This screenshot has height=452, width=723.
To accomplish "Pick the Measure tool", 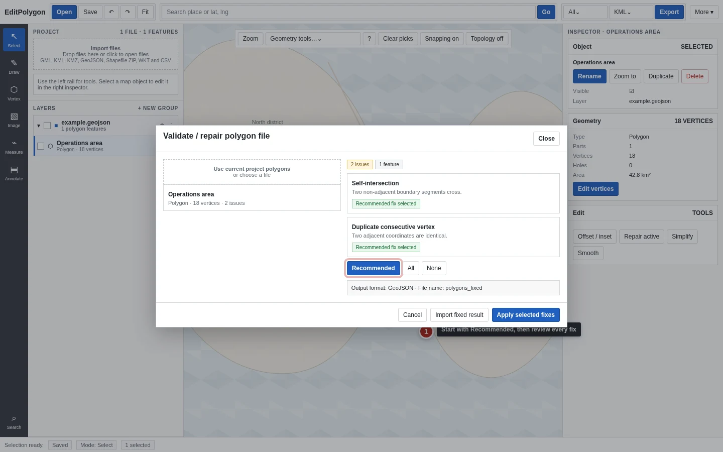I will [14, 146].
